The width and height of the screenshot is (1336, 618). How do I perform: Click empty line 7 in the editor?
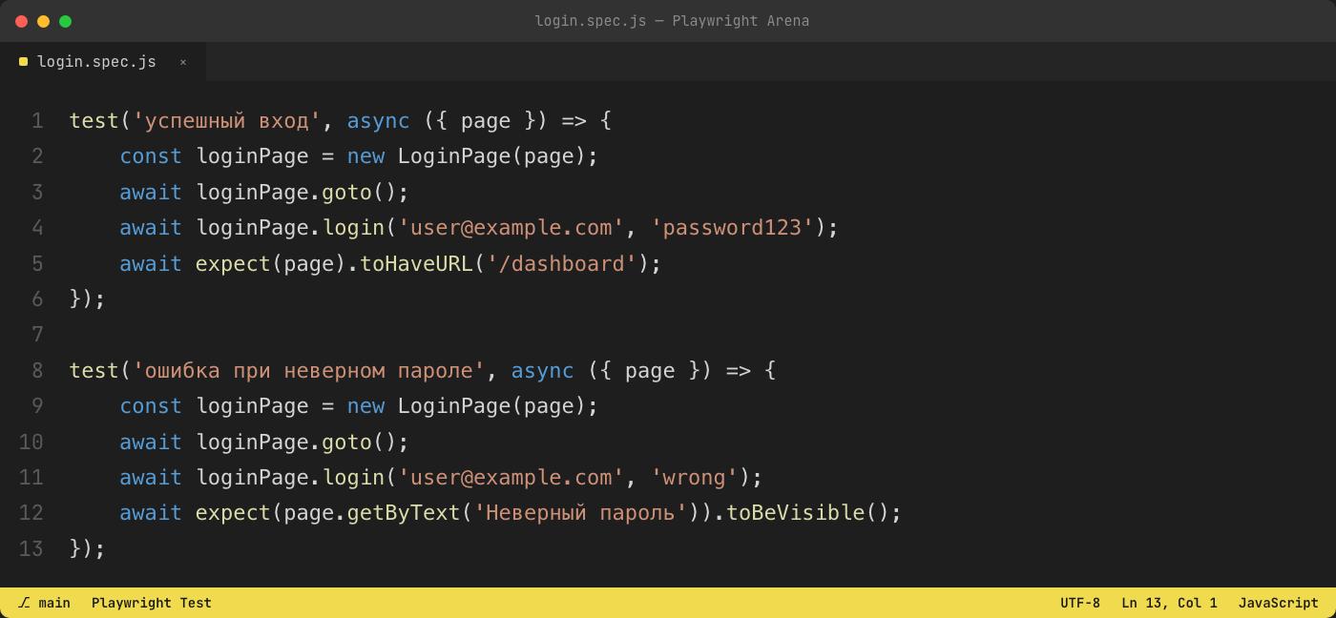[x=668, y=335]
